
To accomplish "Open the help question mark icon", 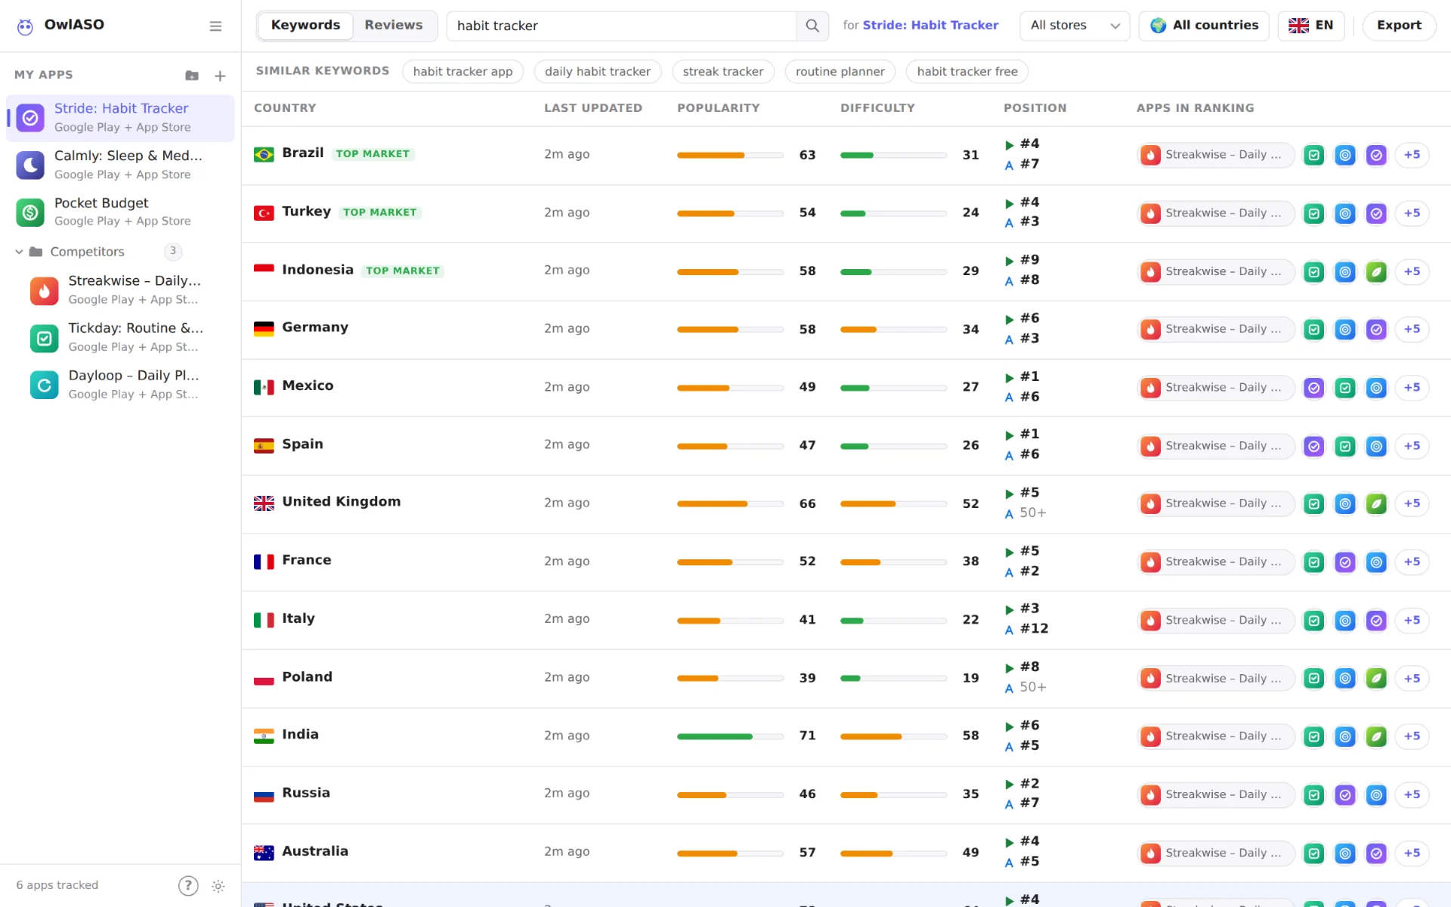I will 188,886.
